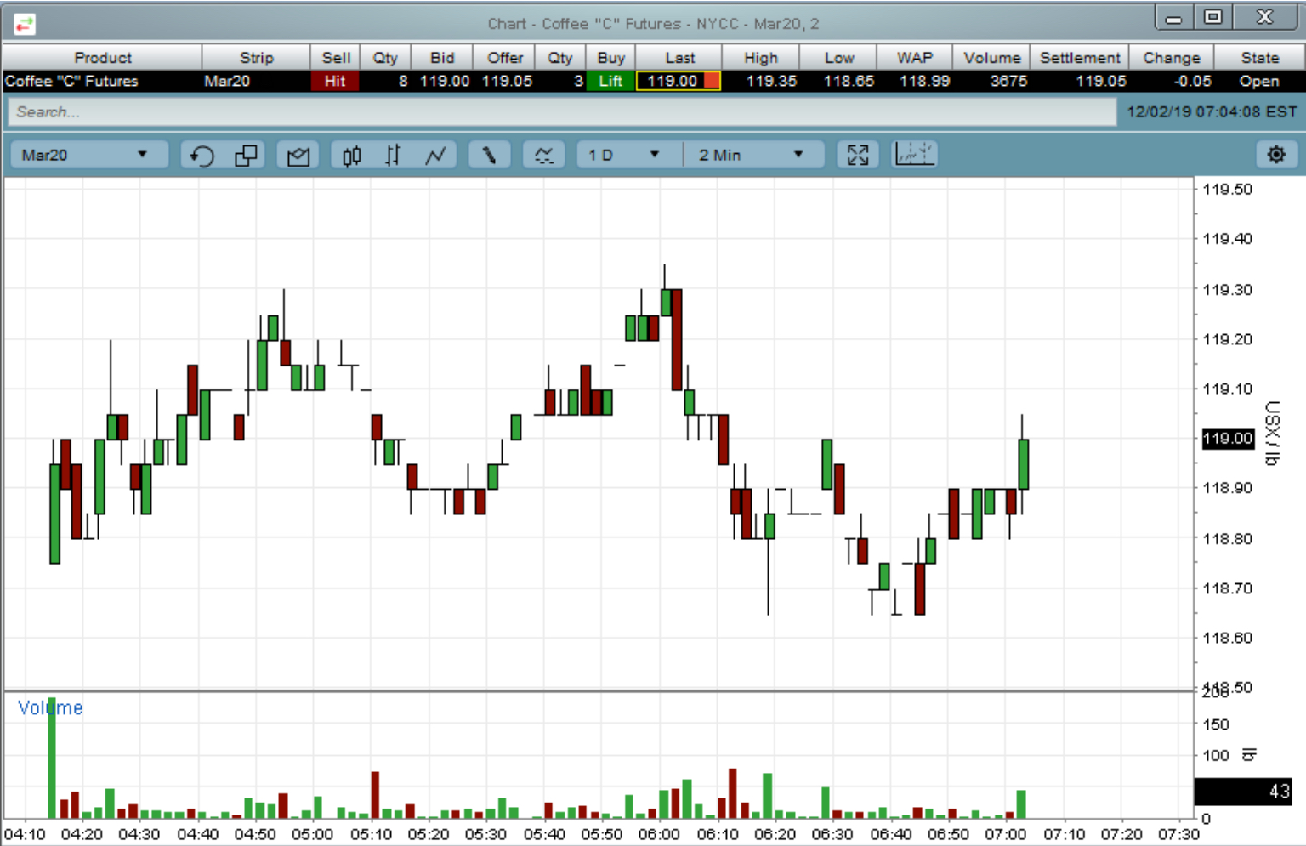The width and height of the screenshot is (1306, 846).
Task: Click the Low value 118.65
Action: [849, 81]
